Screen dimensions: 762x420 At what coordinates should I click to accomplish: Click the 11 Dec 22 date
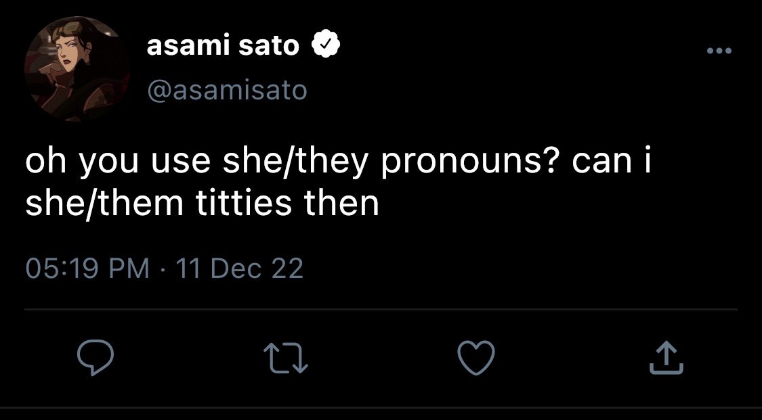(240, 269)
